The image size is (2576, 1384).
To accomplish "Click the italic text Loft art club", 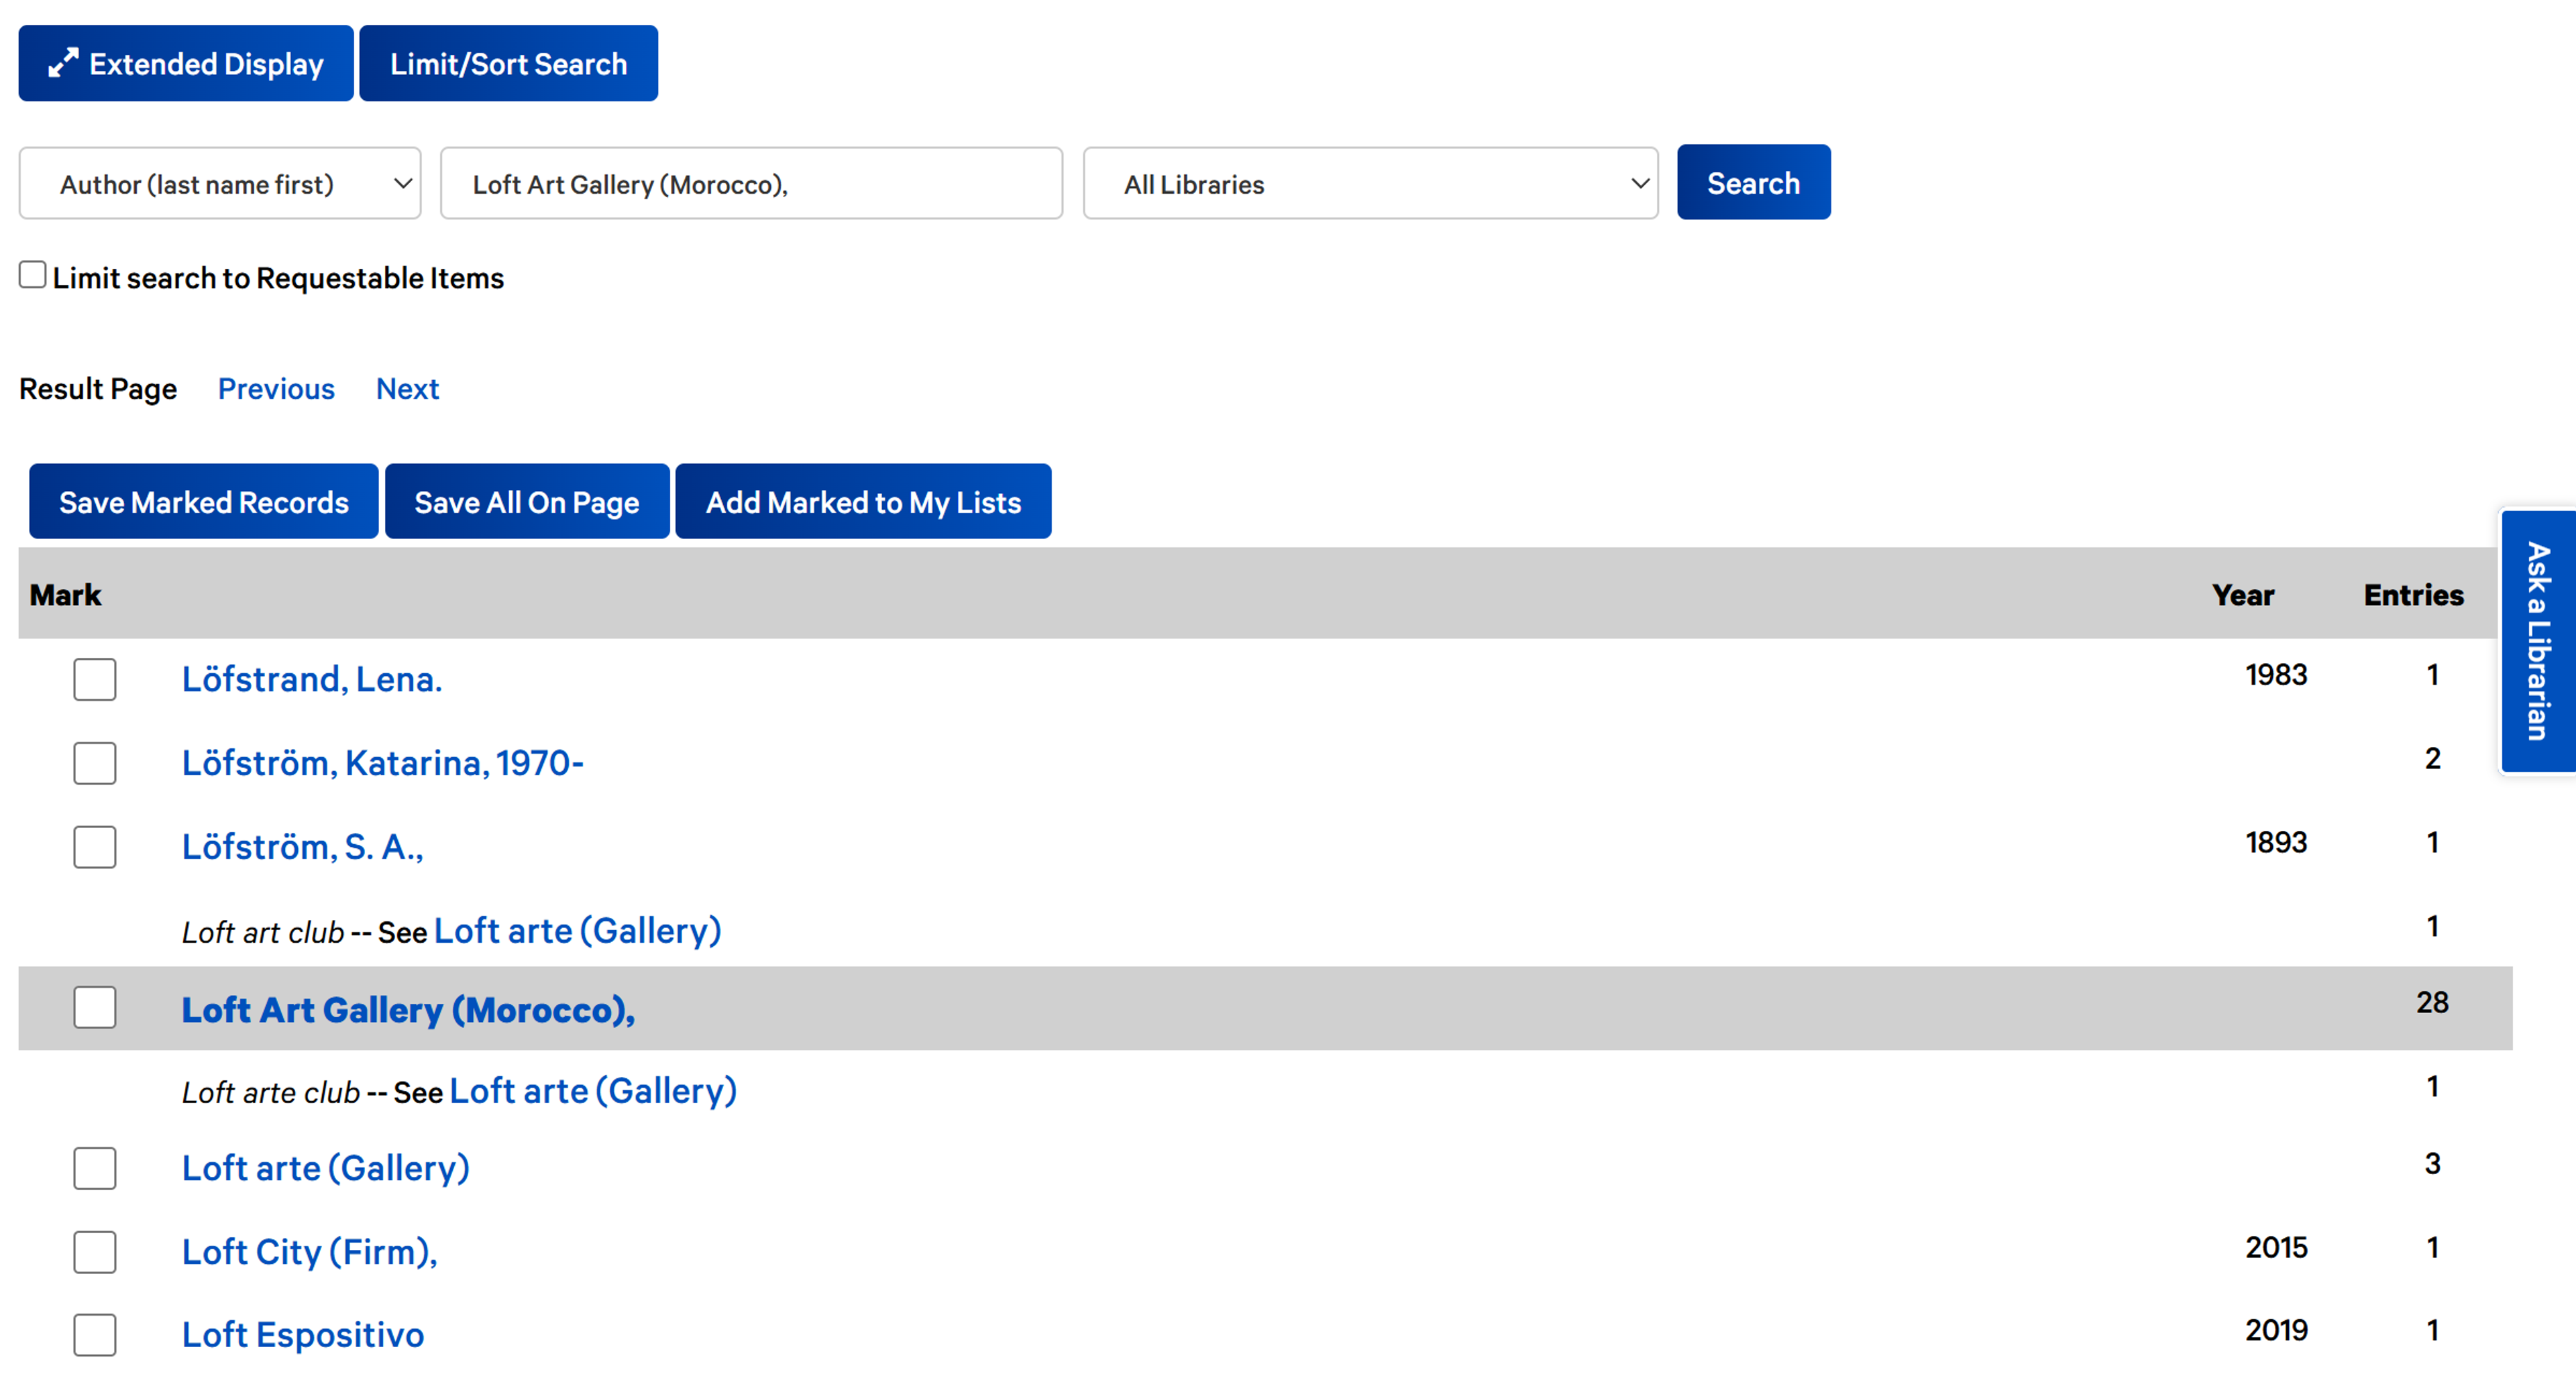I will click(x=263, y=932).
